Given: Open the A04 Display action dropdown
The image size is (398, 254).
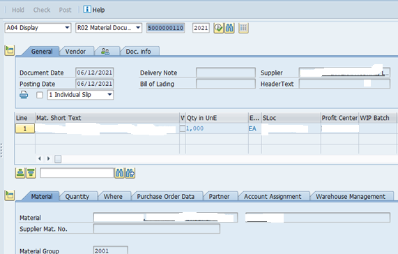Looking at the screenshot, I should click(38, 28).
